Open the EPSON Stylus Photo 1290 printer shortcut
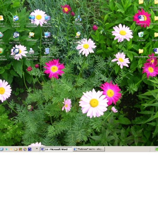Screen dimensions: 158x221 click(32, 54)
